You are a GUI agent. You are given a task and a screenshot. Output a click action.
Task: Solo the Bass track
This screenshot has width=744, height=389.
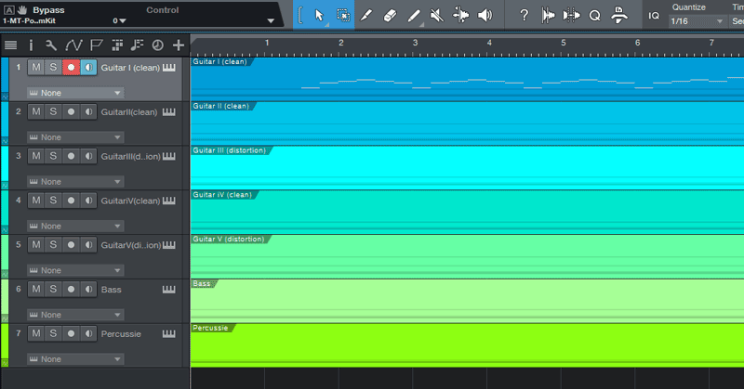click(53, 289)
